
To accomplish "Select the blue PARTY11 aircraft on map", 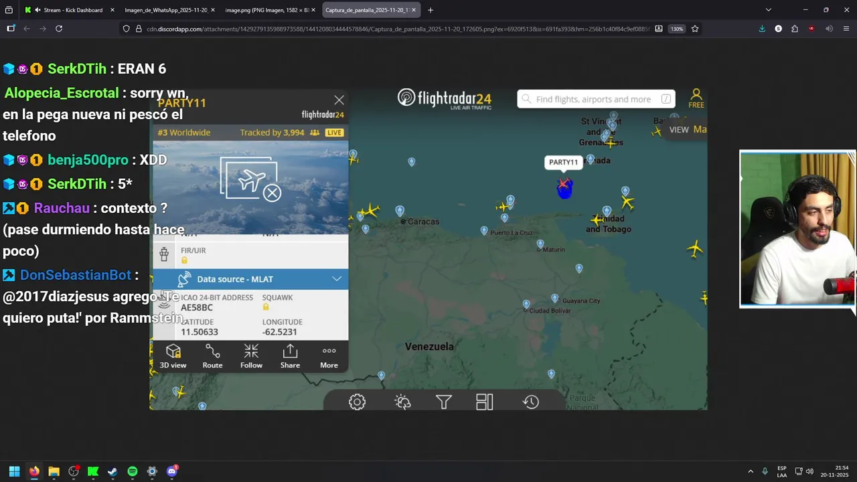I will (x=564, y=188).
